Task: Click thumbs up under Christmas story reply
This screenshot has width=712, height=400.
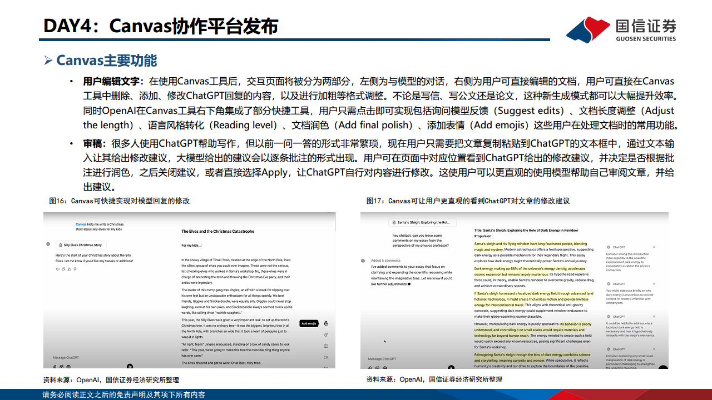Action: [x=69, y=269]
